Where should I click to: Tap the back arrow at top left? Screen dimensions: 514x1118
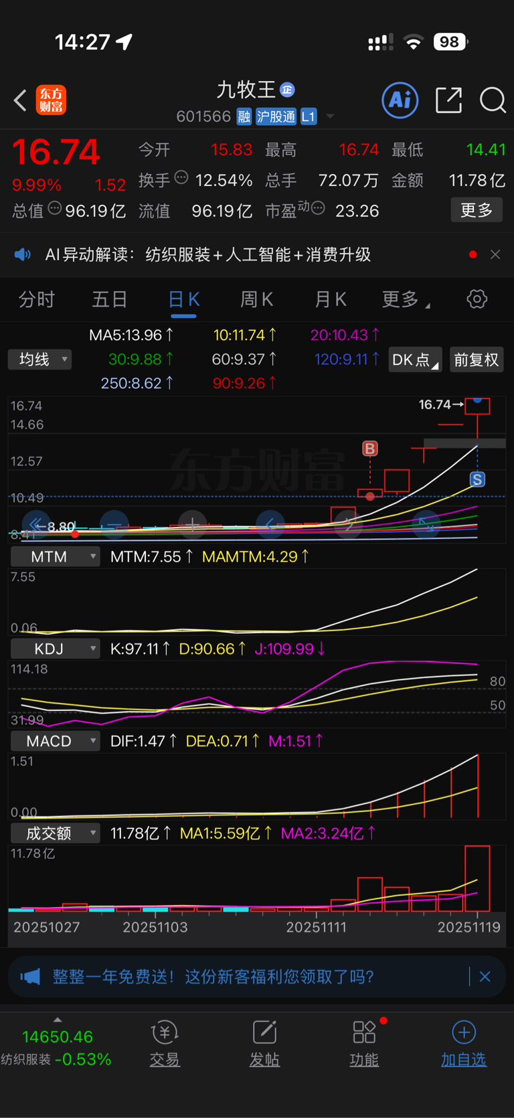[21, 100]
